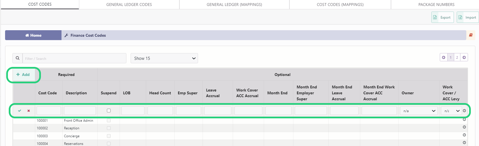Switch to General Ledger Codes tab
The image size is (479, 146).
(129, 5)
